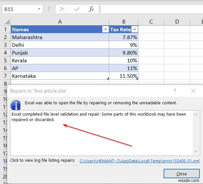This screenshot has height=184, width=203.
Task: Open the Tax Rate column filter dropdown
Action: click(x=135, y=29)
